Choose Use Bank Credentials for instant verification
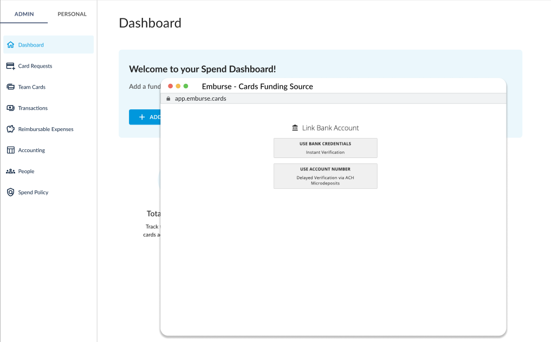The image size is (551, 342). tap(325, 148)
